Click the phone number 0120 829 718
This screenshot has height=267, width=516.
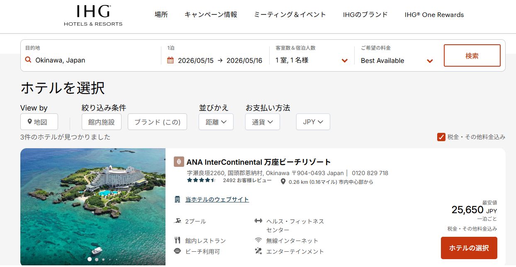pos(370,173)
